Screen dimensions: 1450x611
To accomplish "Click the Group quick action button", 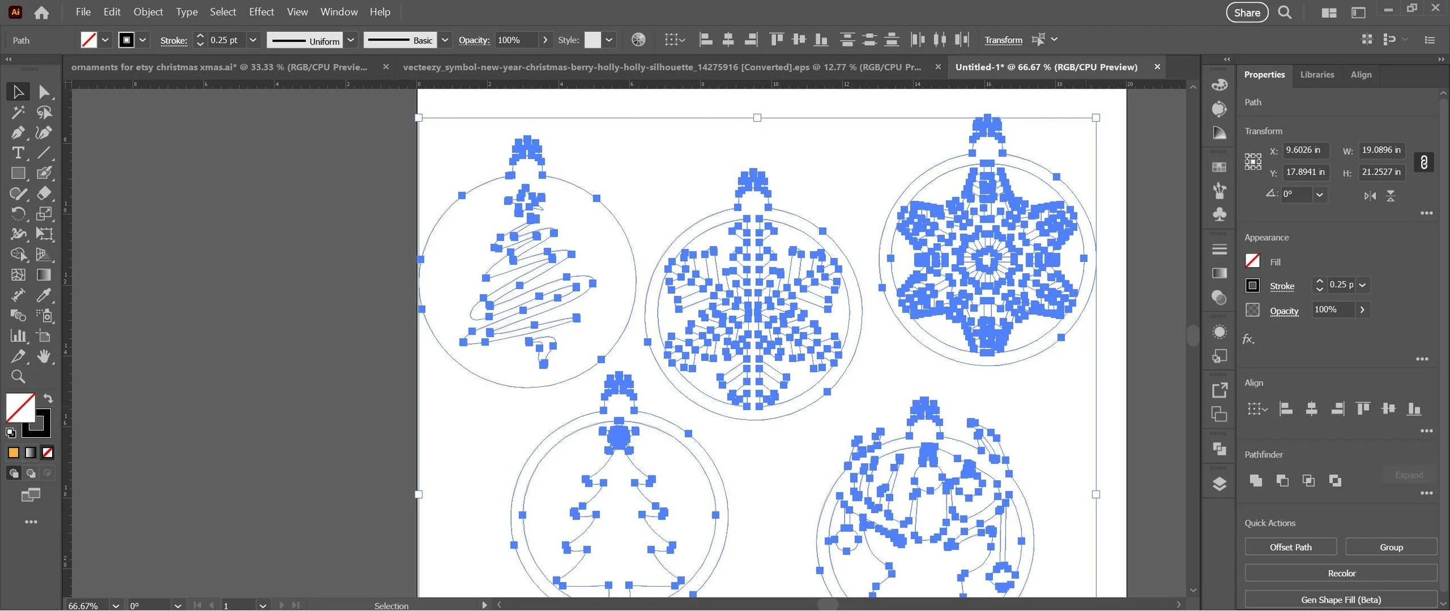I will click(x=1391, y=547).
